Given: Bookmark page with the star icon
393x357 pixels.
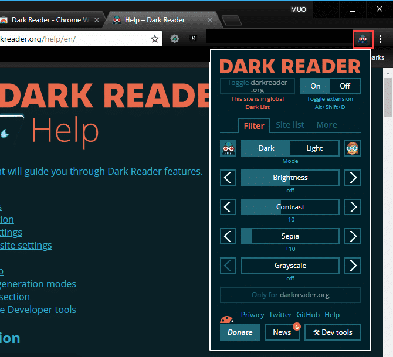Looking at the screenshot, I should (155, 39).
